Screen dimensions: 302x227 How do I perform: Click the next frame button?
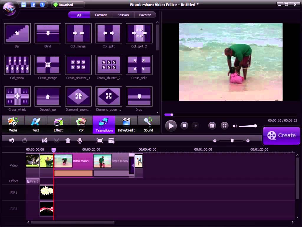195,126
